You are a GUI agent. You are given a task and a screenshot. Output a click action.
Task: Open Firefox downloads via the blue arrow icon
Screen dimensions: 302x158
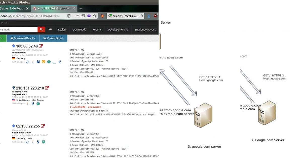pyautogui.click(x=148, y=16)
